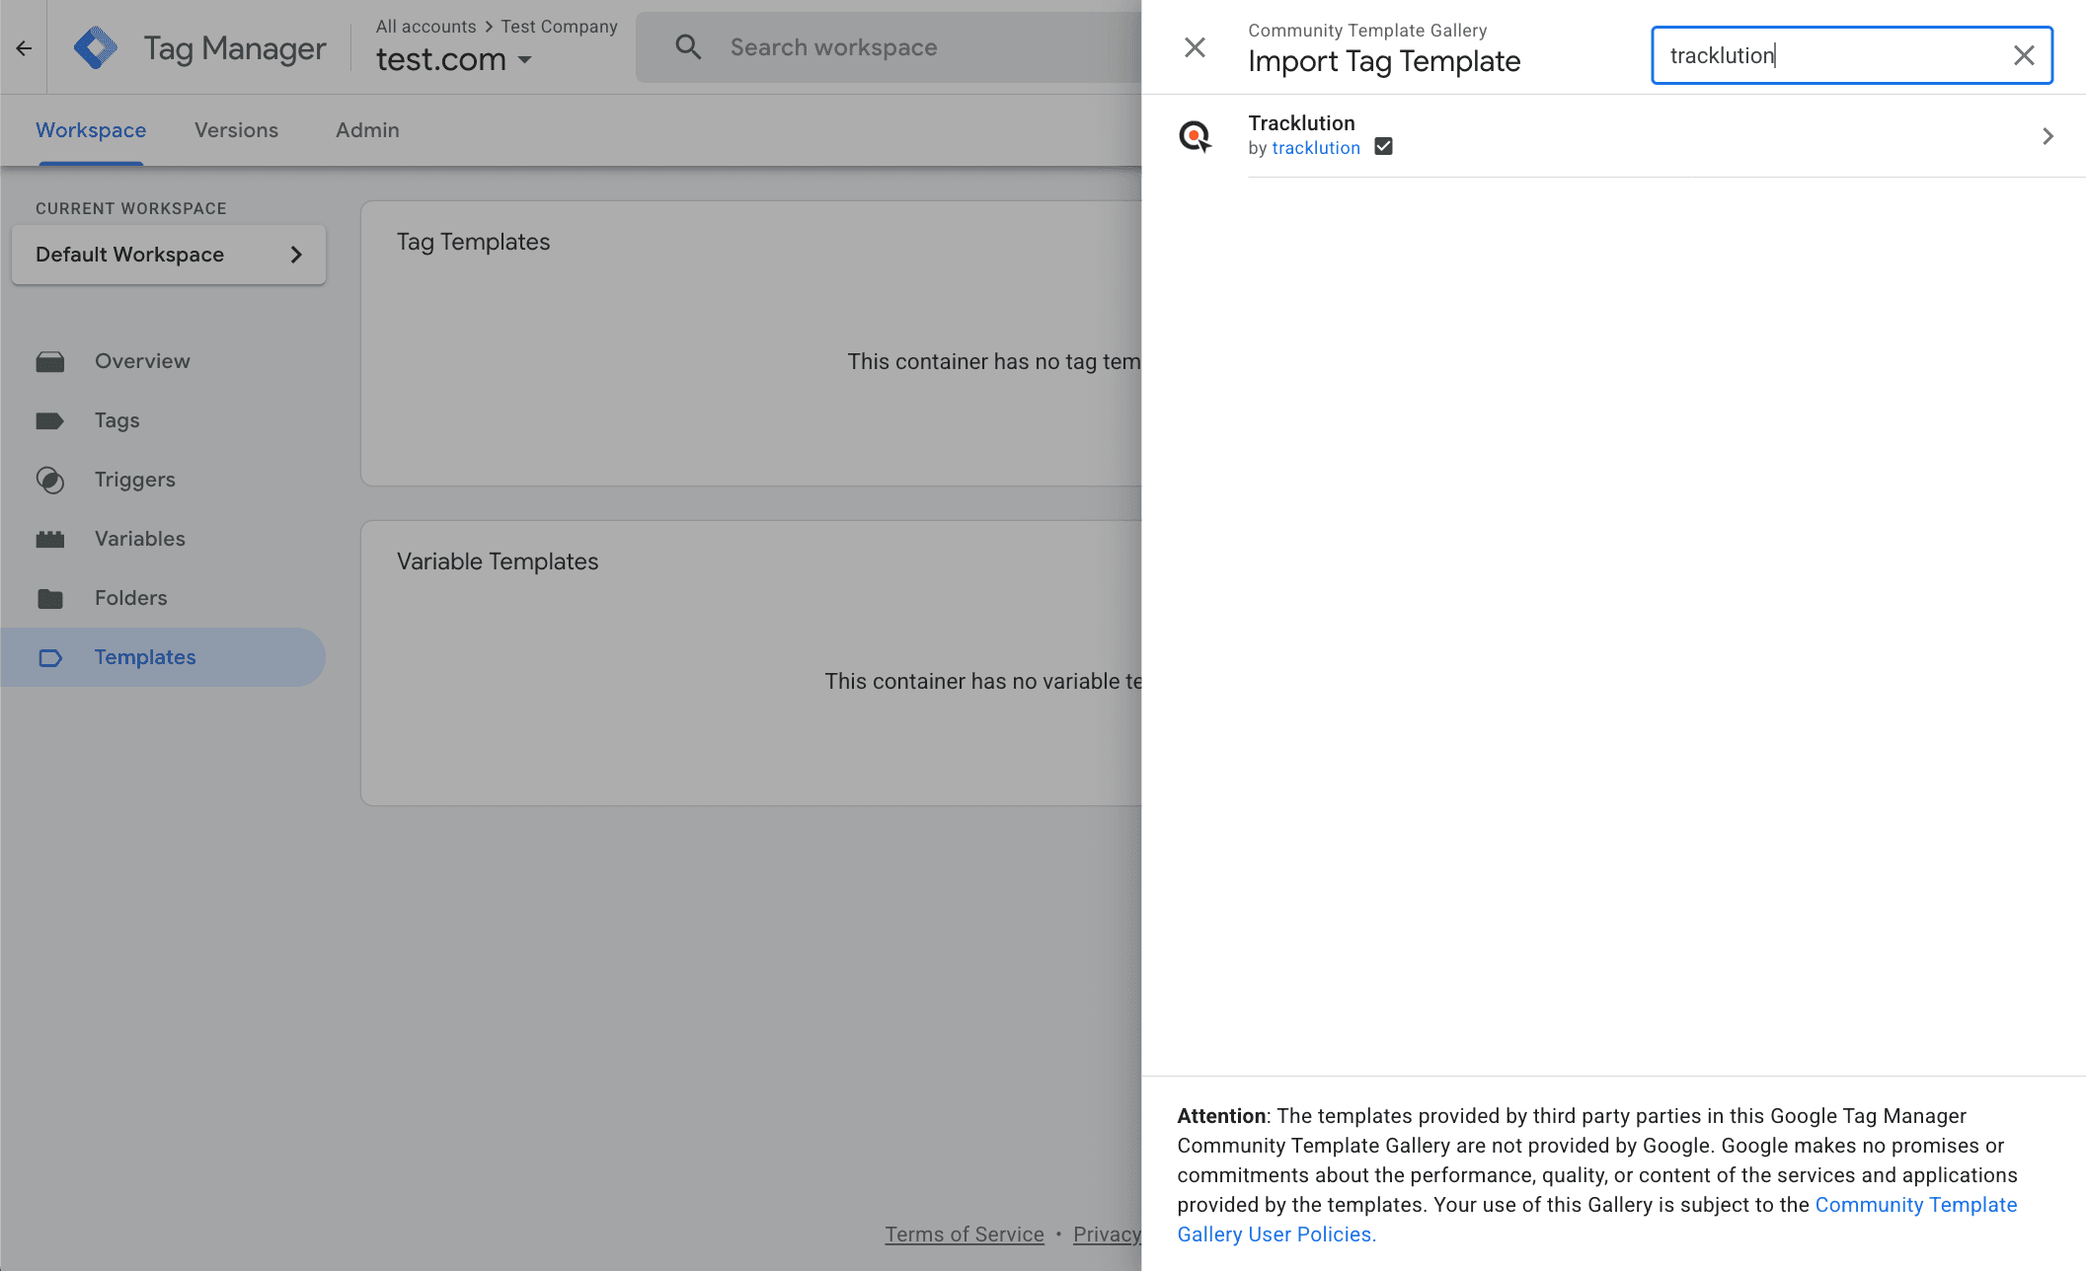Image resolution: width=2086 pixels, height=1271 pixels.
Task: Open the tracklution author link
Action: (1316, 148)
